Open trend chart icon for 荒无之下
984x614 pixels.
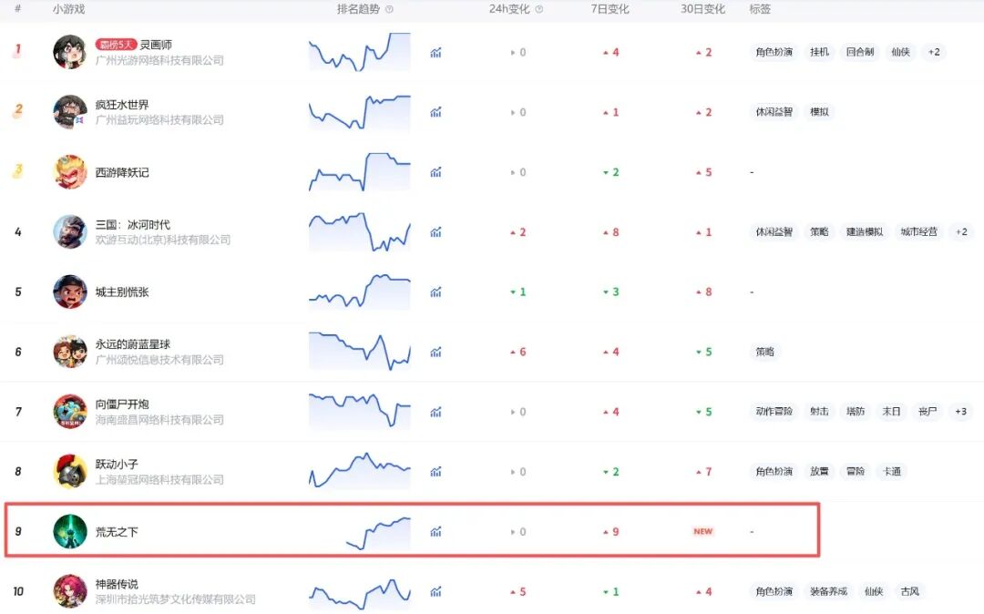(436, 532)
